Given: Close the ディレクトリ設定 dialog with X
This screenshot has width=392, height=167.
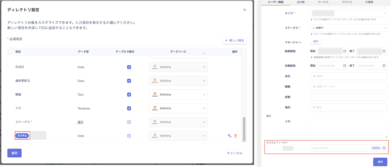Looking at the screenshot, I should click(x=244, y=10).
